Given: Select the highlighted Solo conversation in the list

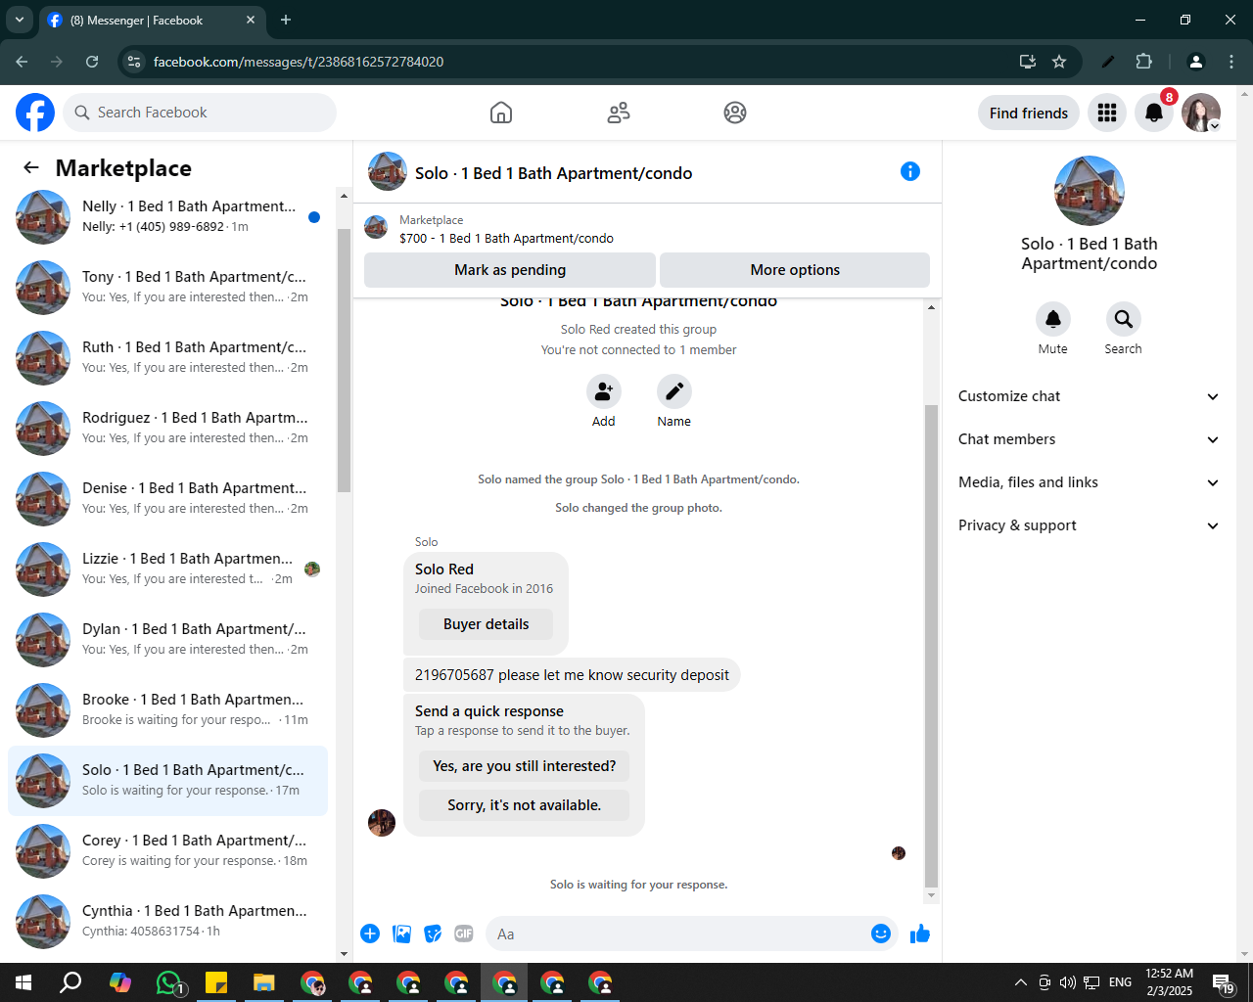Looking at the screenshot, I should 168,781.
